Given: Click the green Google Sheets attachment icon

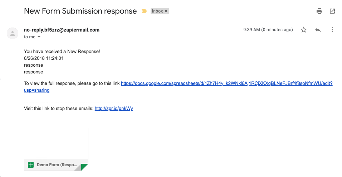Looking at the screenshot, I should (31, 165).
